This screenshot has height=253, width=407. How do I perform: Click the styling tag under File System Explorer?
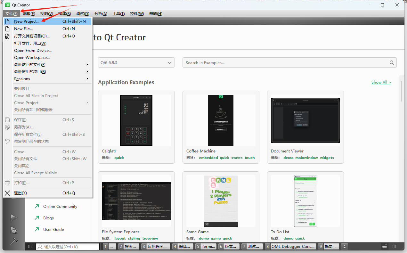pyautogui.click(x=134, y=238)
